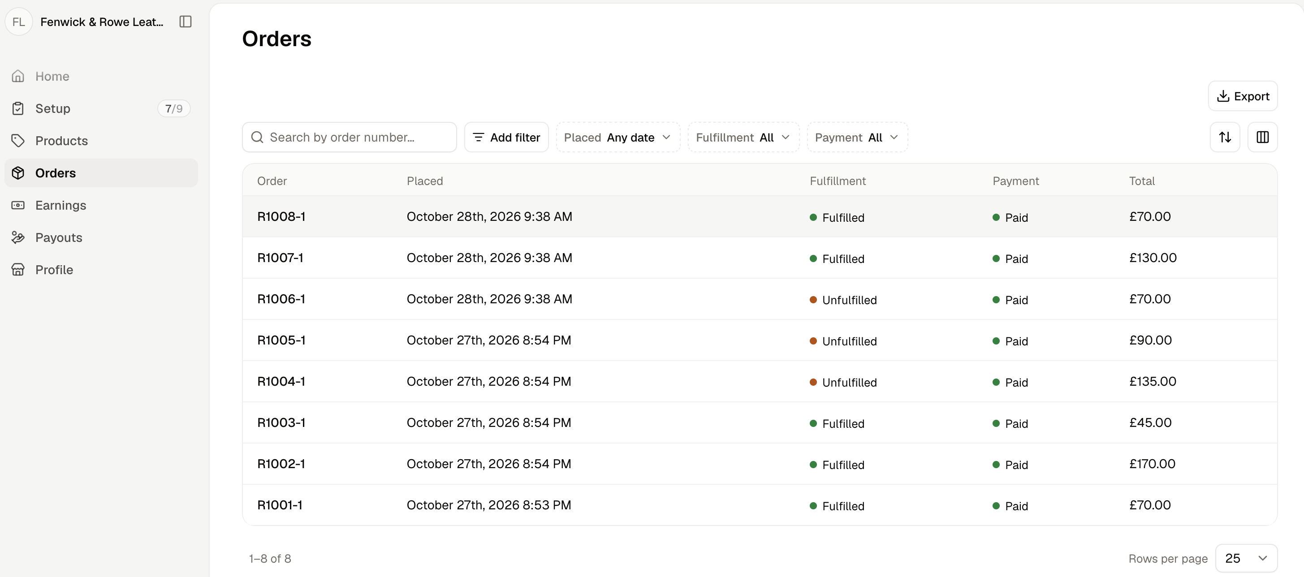Expand the Fulfillment All filter
This screenshot has height=577, width=1304.
(x=743, y=137)
